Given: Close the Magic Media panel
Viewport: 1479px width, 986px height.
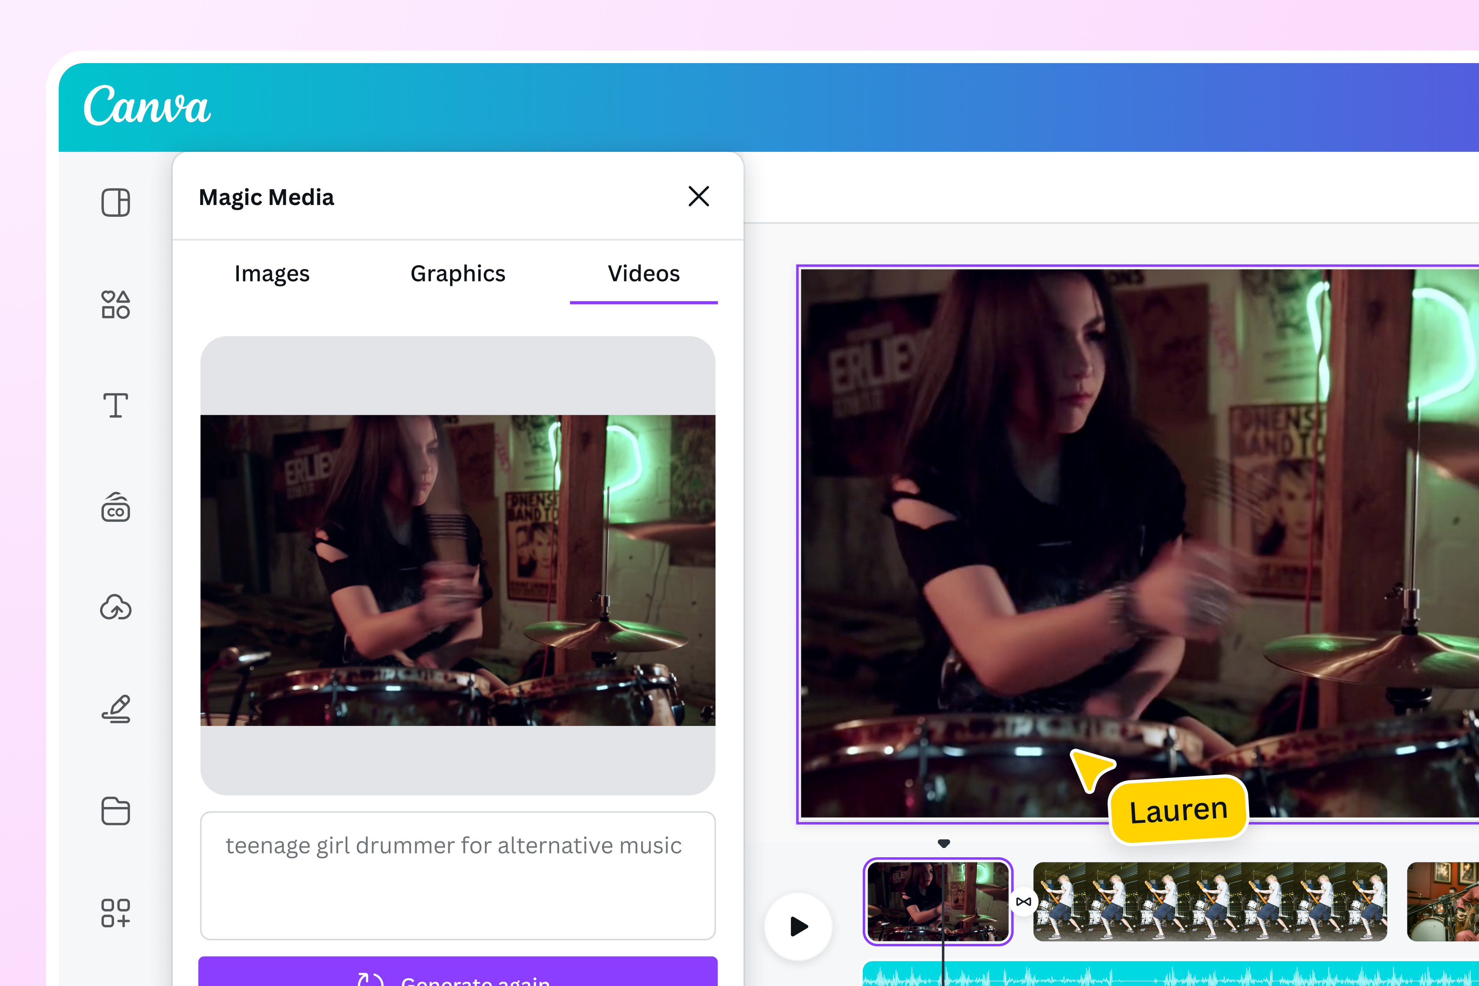Looking at the screenshot, I should pyautogui.click(x=699, y=197).
